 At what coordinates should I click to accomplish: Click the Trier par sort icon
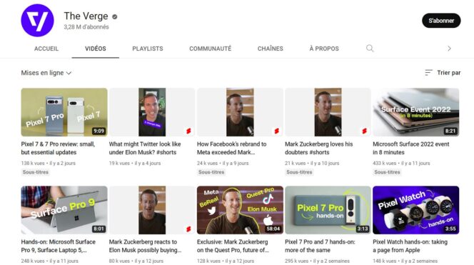pyautogui.click(x=428, y=73)
